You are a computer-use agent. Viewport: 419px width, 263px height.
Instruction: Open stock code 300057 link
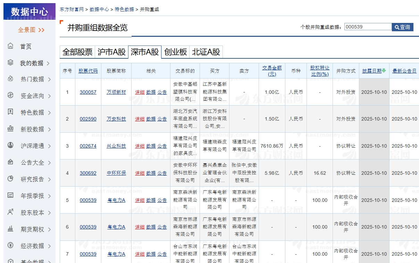[x=88, y=92]
